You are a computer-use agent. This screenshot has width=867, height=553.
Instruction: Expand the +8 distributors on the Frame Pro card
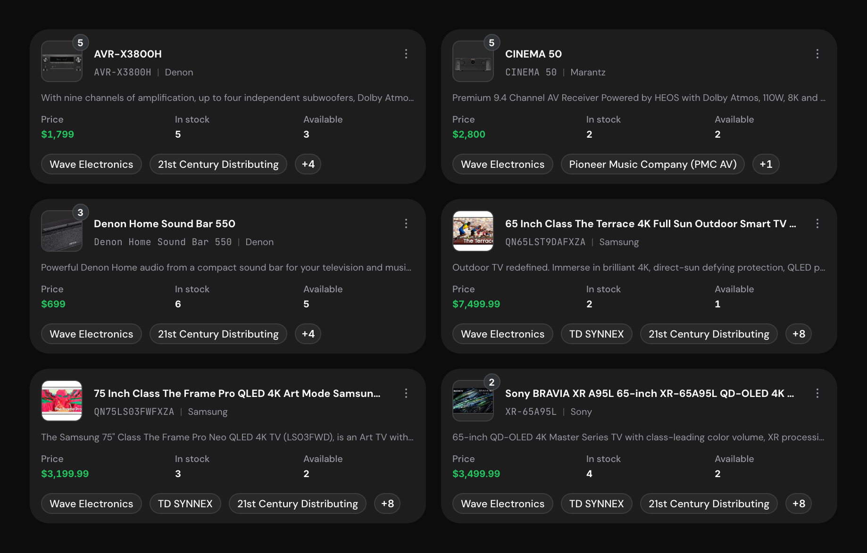coord(387,503)
